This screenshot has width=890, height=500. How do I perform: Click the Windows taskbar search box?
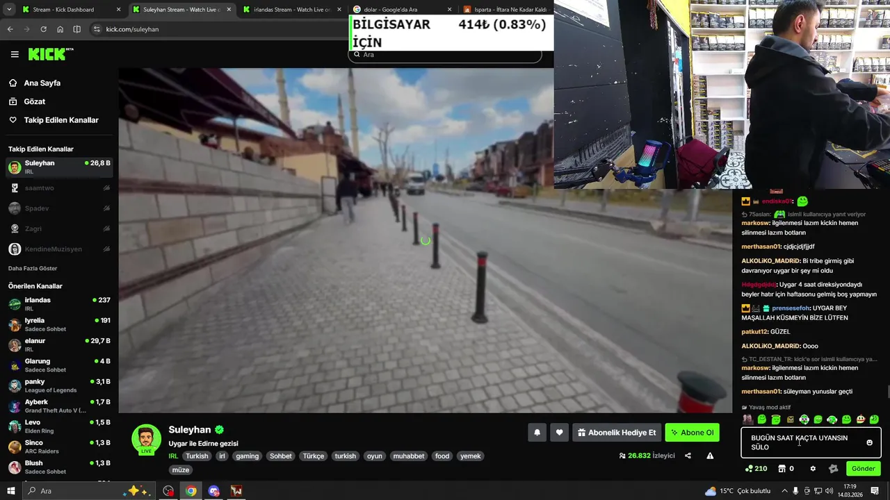point(89,491)
